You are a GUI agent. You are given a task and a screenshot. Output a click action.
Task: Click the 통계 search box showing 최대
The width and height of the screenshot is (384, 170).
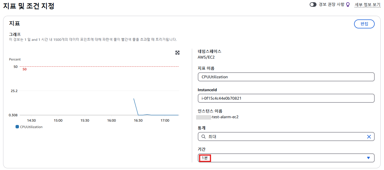pos(283,137)
